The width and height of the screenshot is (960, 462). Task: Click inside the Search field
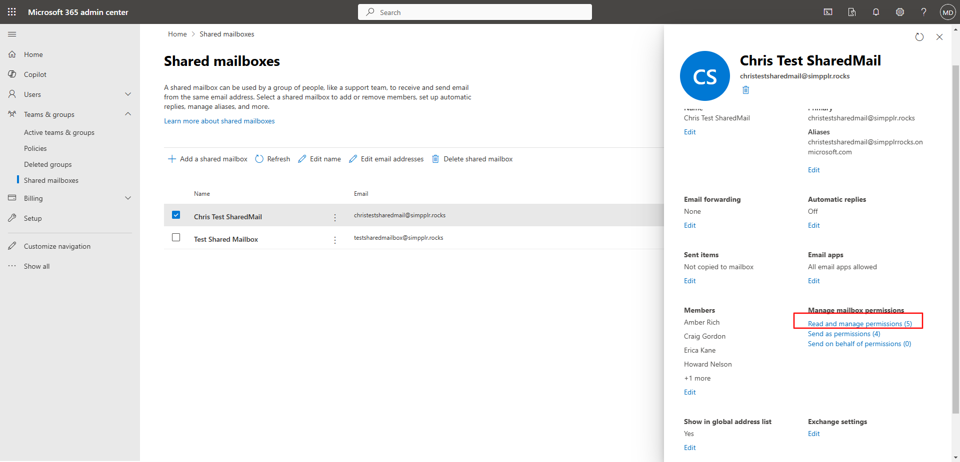pos(474,12)
